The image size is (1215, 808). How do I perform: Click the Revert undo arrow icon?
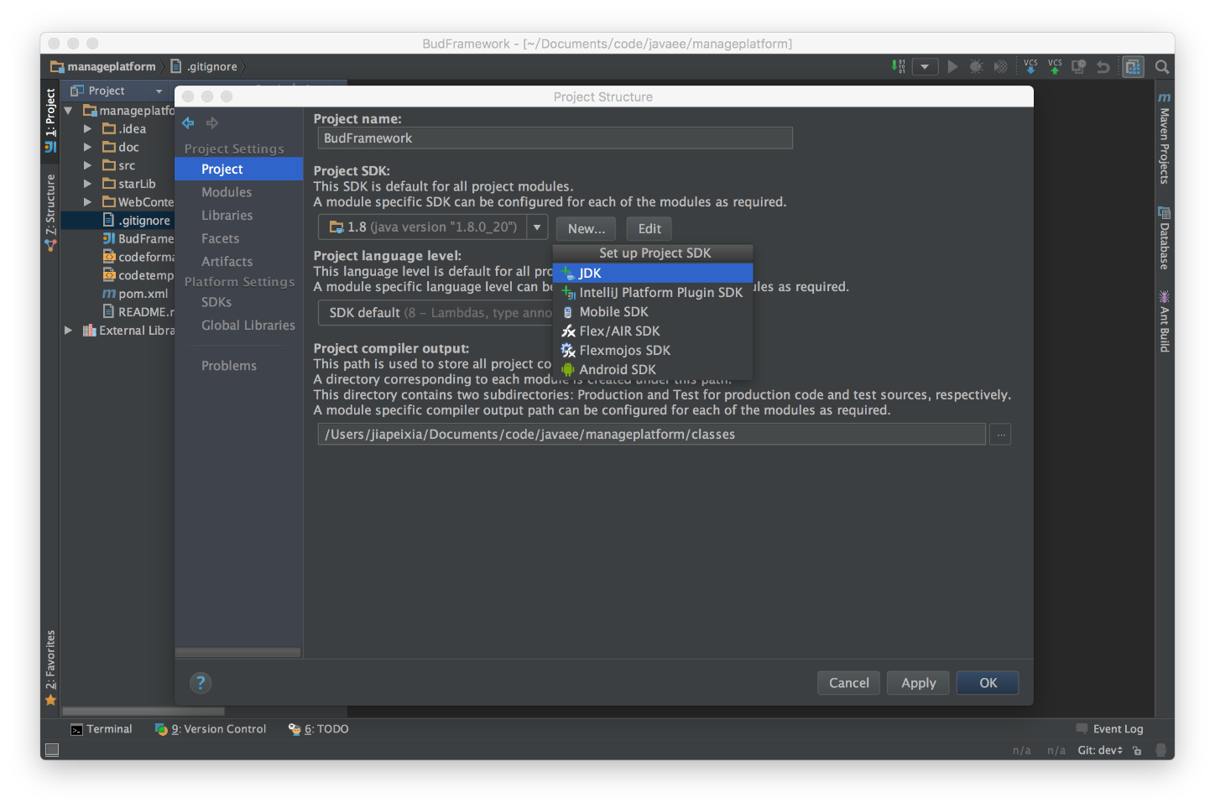pos(1103,66)
